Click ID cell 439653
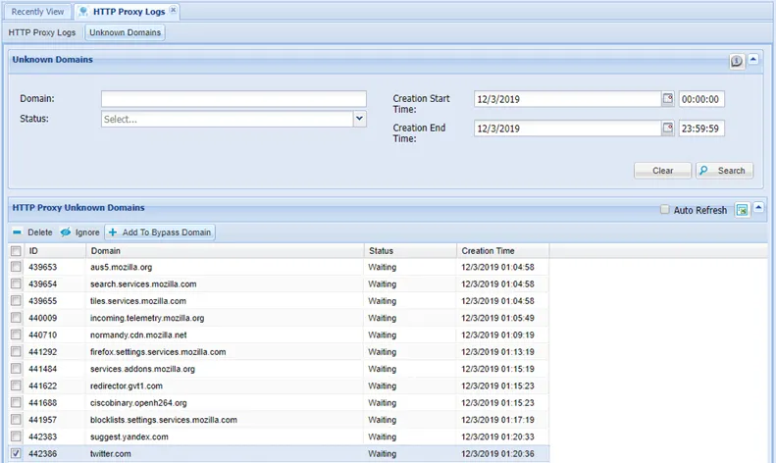This screenshot has width=776, height=463. (42, 267)
